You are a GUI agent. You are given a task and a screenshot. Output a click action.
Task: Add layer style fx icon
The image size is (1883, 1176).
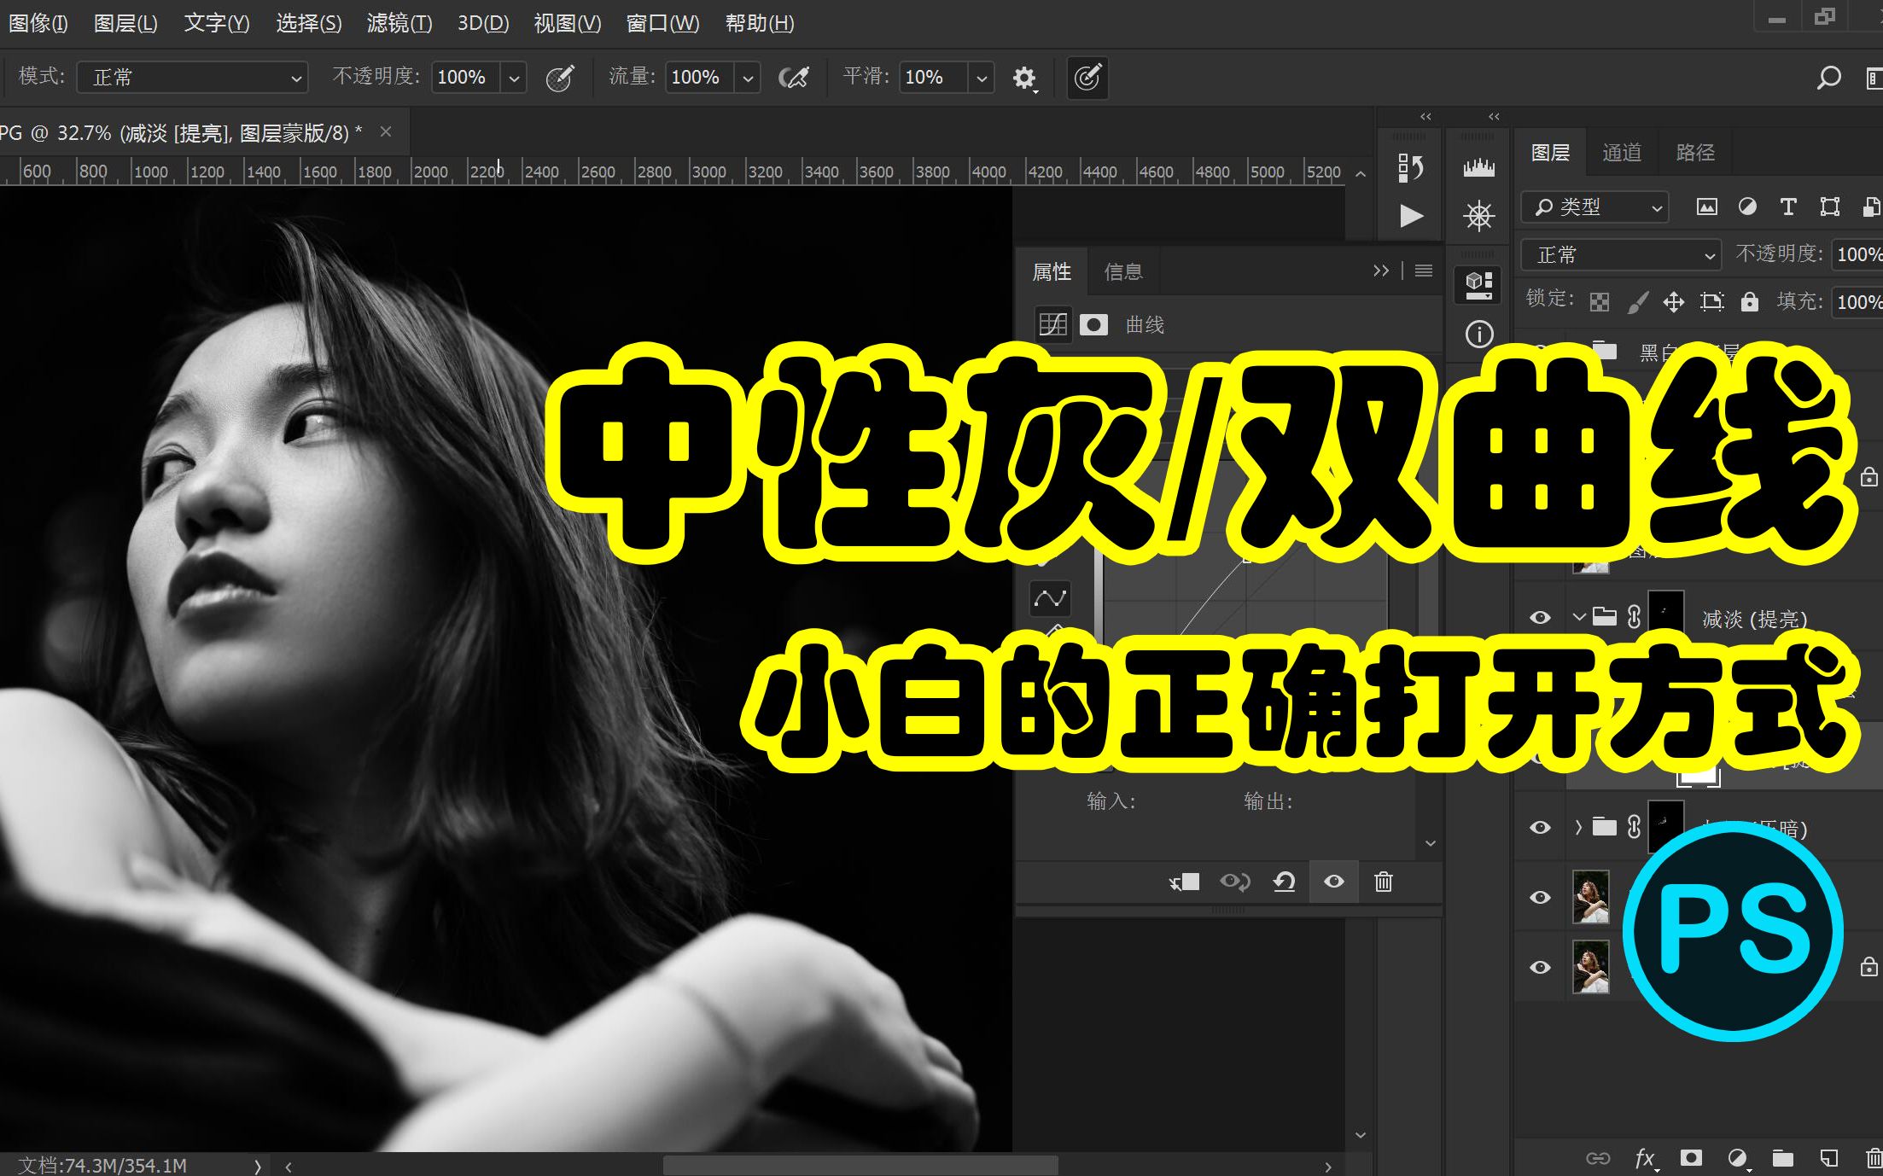1647,1158
